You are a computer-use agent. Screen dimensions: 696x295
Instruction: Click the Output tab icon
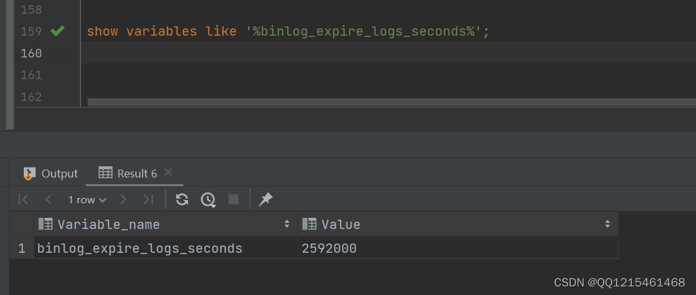pyautogui.click(x=29, y=174)
